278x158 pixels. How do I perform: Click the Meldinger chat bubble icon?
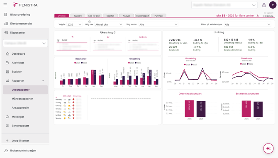pyautogui.click(x=7, y=117)
